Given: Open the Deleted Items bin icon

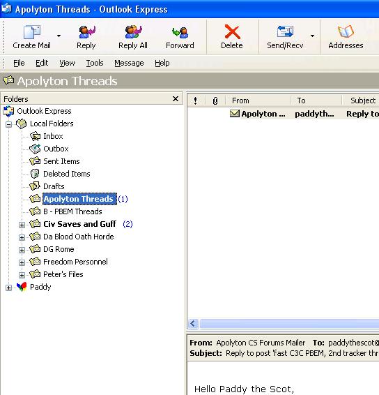Looking at the screenshot, I should point(35,174).
